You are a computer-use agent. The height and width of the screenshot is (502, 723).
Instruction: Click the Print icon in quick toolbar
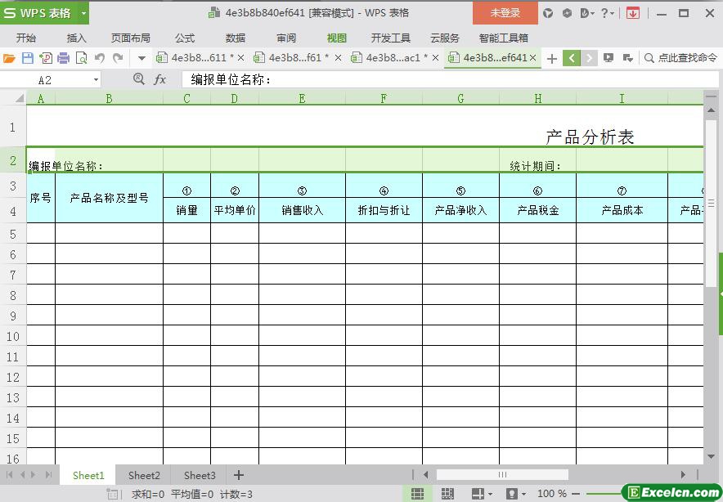tap(63, 58)
